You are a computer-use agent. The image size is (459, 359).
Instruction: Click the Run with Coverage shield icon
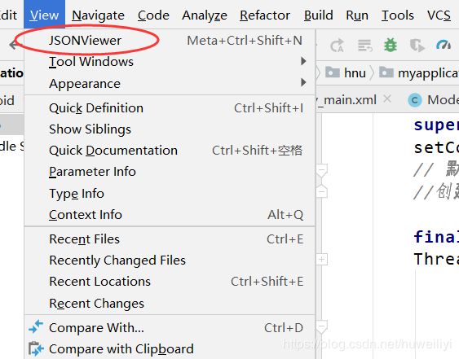pos(417,46)
